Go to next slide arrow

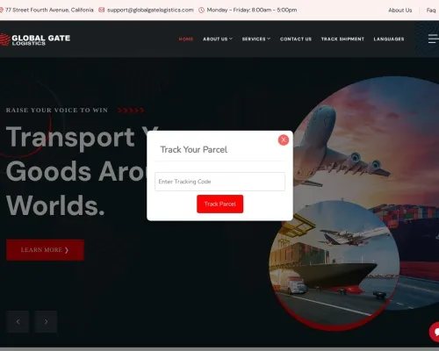click(46, 322)
